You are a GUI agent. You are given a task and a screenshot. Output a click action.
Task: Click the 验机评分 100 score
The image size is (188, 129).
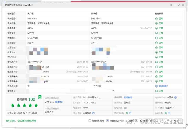coord(26,99)
